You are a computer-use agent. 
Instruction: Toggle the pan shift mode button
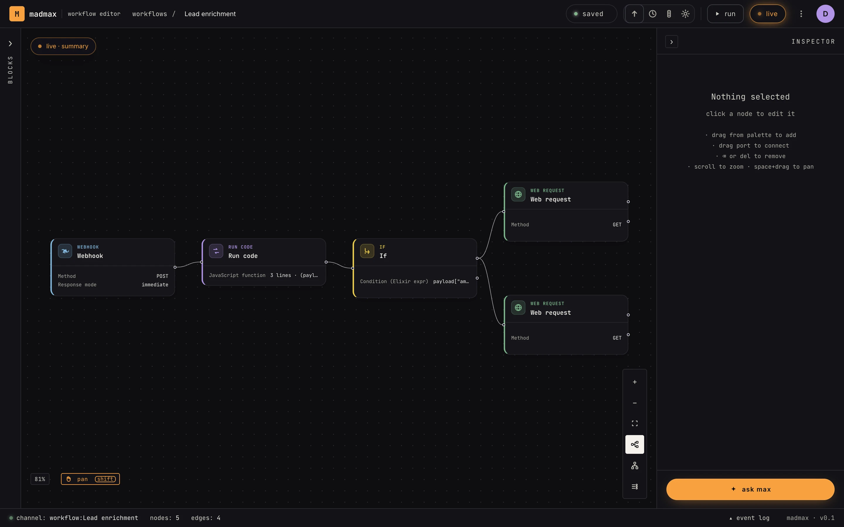90,479
